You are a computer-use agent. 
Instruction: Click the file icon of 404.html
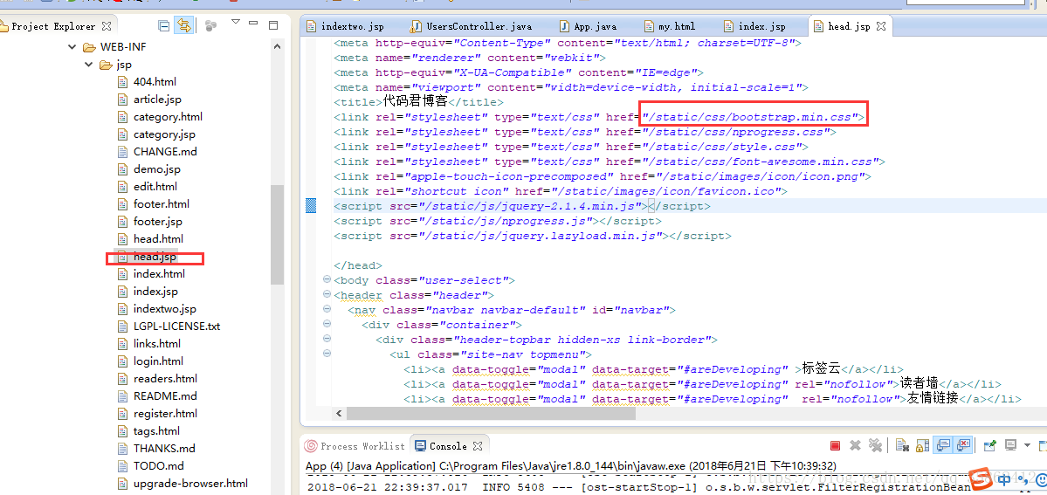tap(121, 82)
